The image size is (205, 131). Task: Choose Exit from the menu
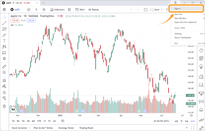176,43
